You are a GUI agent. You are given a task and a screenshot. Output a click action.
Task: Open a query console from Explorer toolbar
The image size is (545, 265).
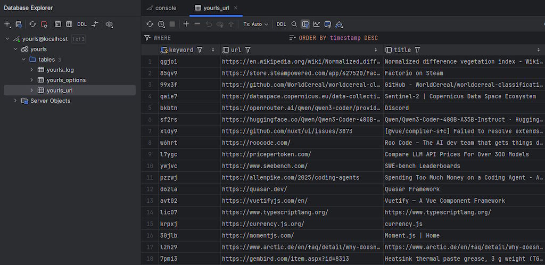58,24
